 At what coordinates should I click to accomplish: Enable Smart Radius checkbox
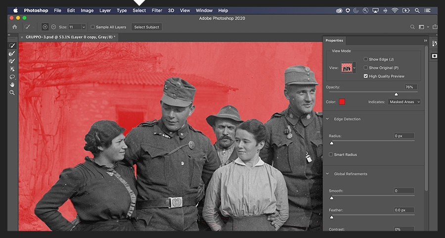[331, 155]
